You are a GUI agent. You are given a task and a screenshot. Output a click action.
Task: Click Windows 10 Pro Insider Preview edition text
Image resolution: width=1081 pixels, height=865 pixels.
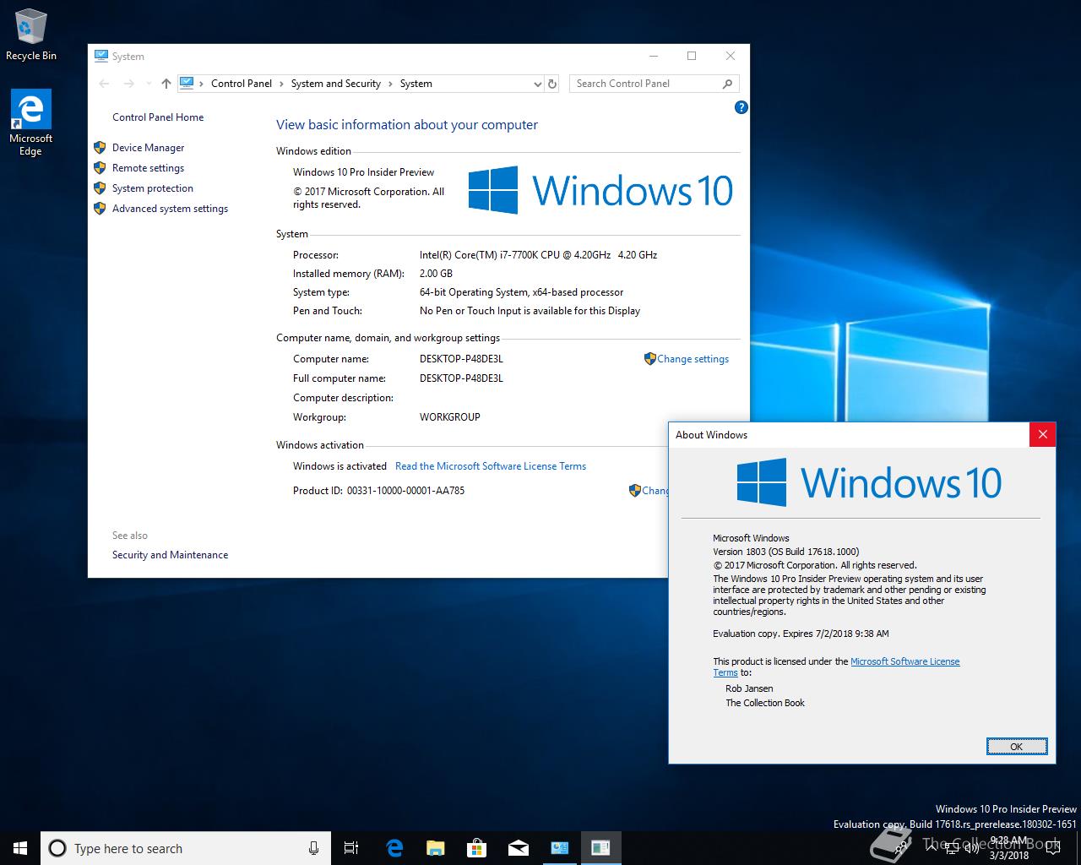click(363, 172)
